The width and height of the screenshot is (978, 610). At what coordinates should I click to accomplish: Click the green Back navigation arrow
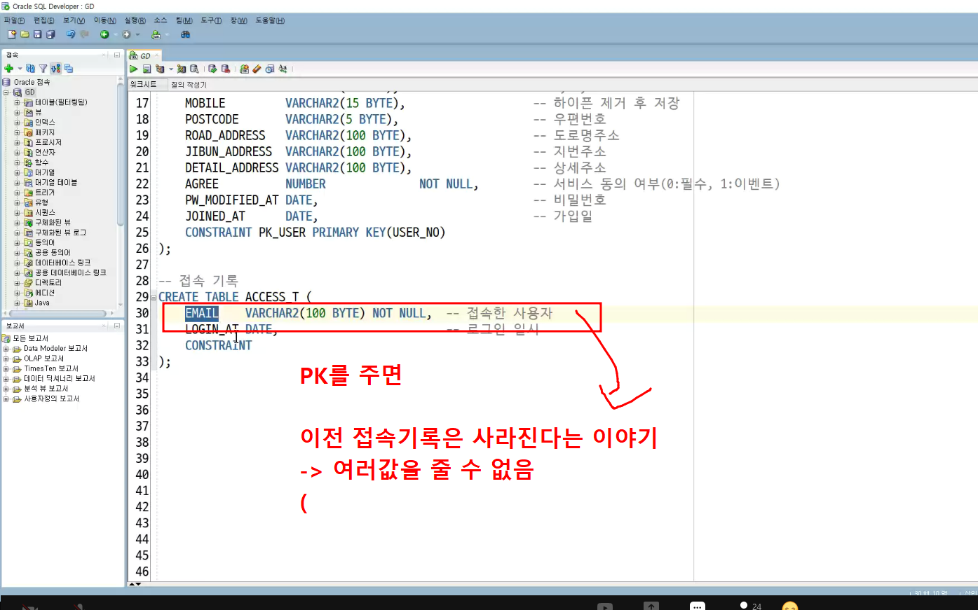coord(104,34)
